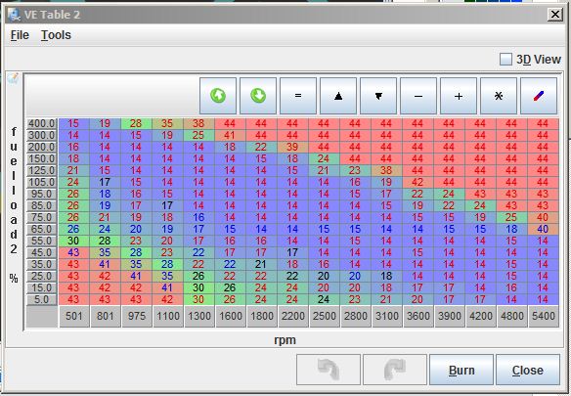Open the Tools menu
The width and height of the screenshot is (571, 396).
pos(56,35)
